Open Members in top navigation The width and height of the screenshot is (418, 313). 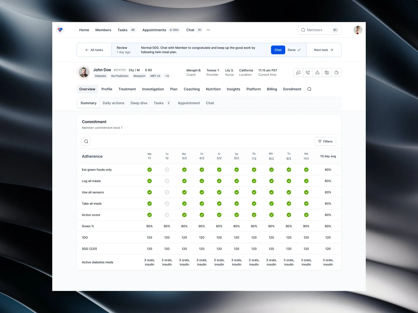click(x=103, y=30)
